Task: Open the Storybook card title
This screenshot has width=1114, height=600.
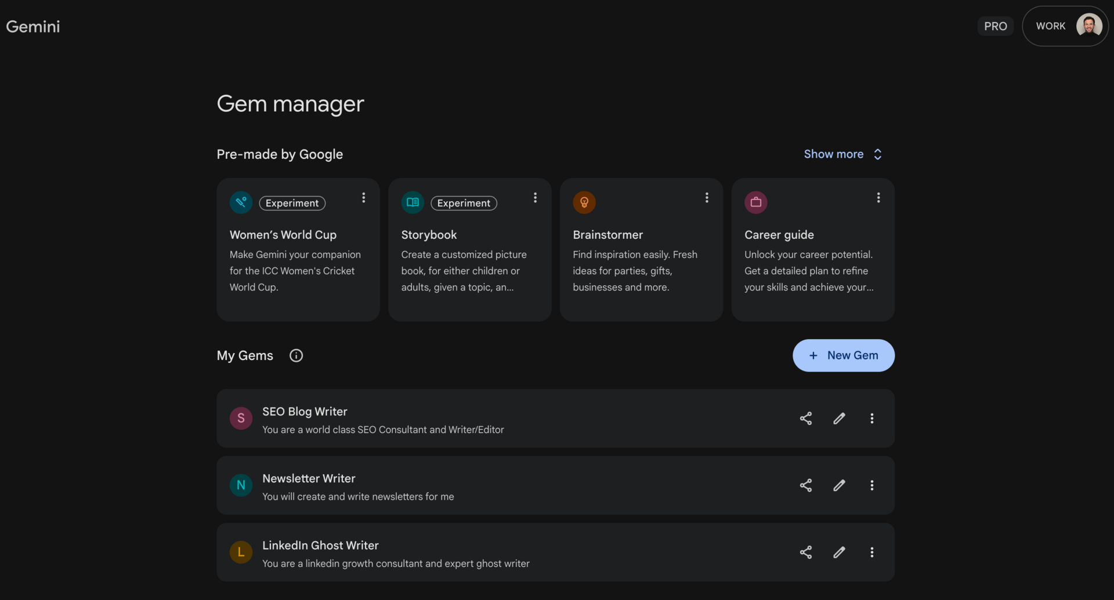Action: (429, 235)
